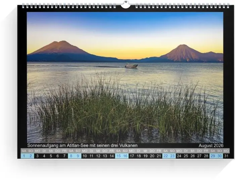235x180 pixels.
Task: Select day 22 in the date strip
Action: 166,156
